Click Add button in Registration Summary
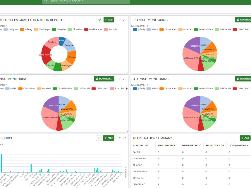251x188 pixels. [x=245, y=138]
